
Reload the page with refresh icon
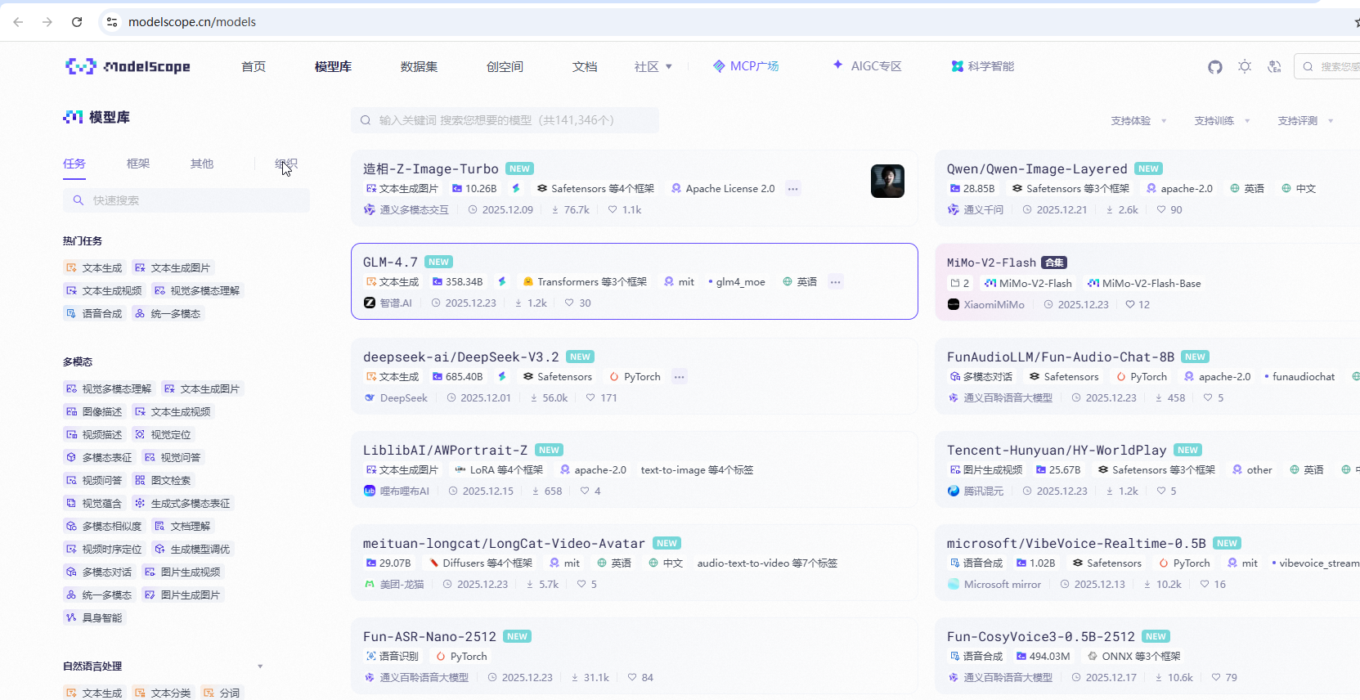[77, 22]
